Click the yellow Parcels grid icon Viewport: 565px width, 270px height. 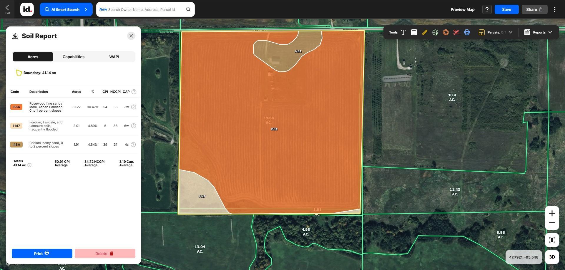coord(481,32)
